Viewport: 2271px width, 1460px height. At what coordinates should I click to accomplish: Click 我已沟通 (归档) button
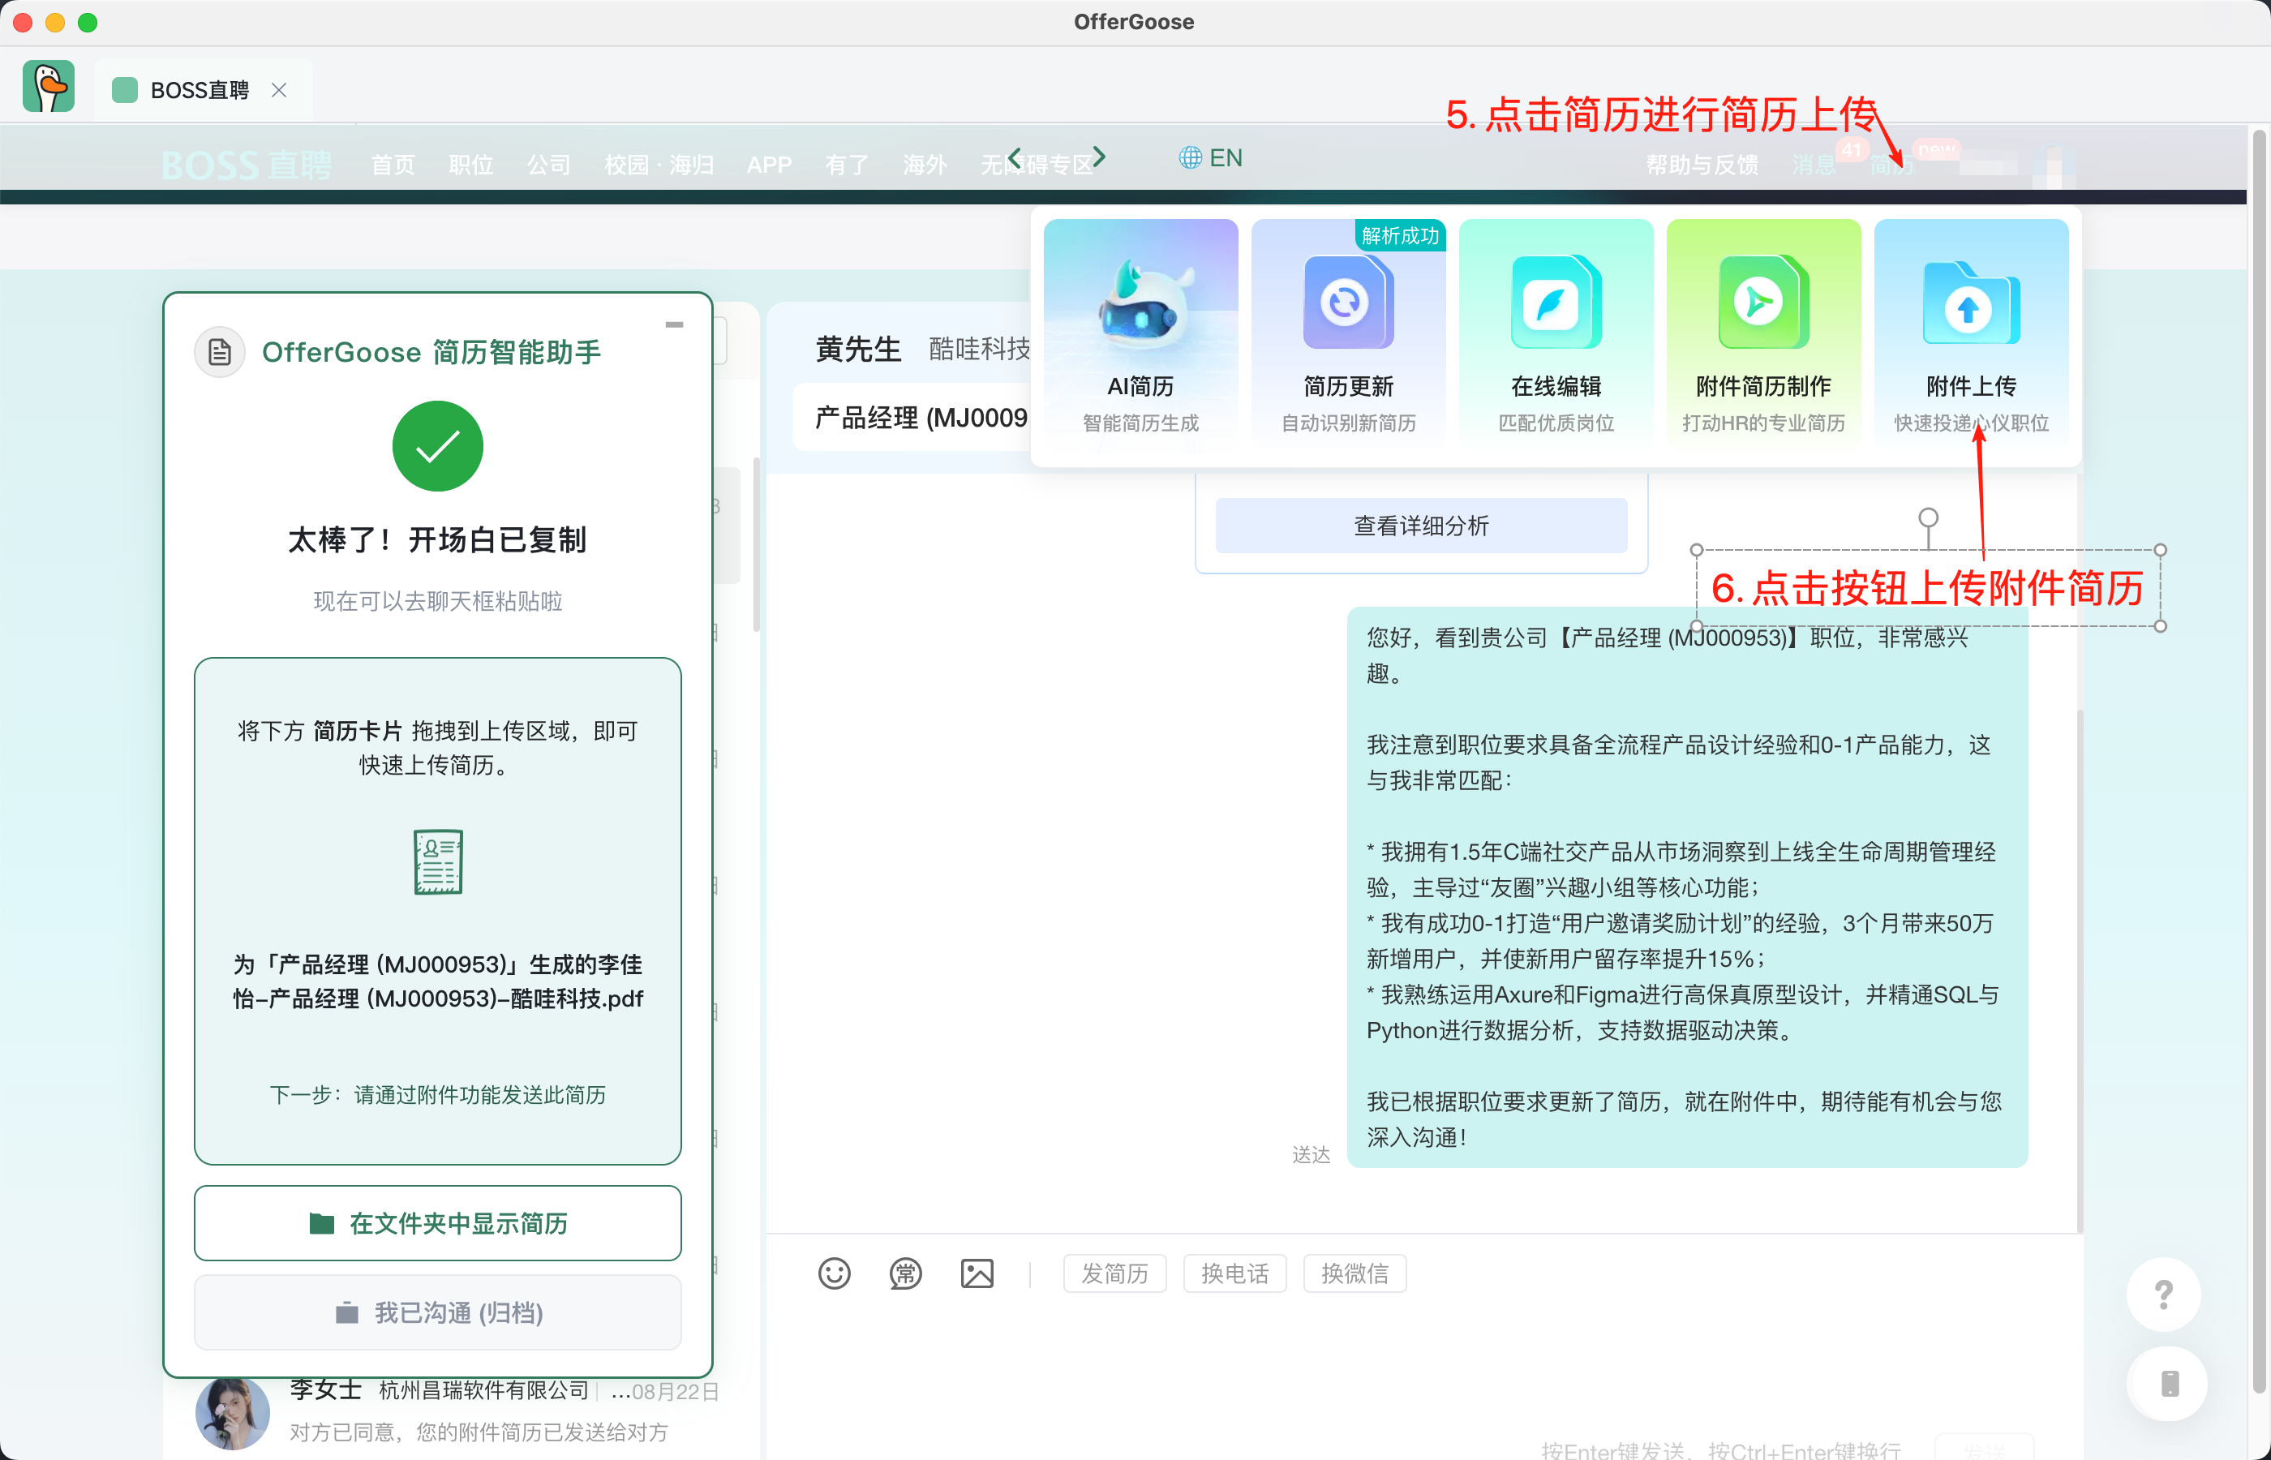click(438, 1312)
